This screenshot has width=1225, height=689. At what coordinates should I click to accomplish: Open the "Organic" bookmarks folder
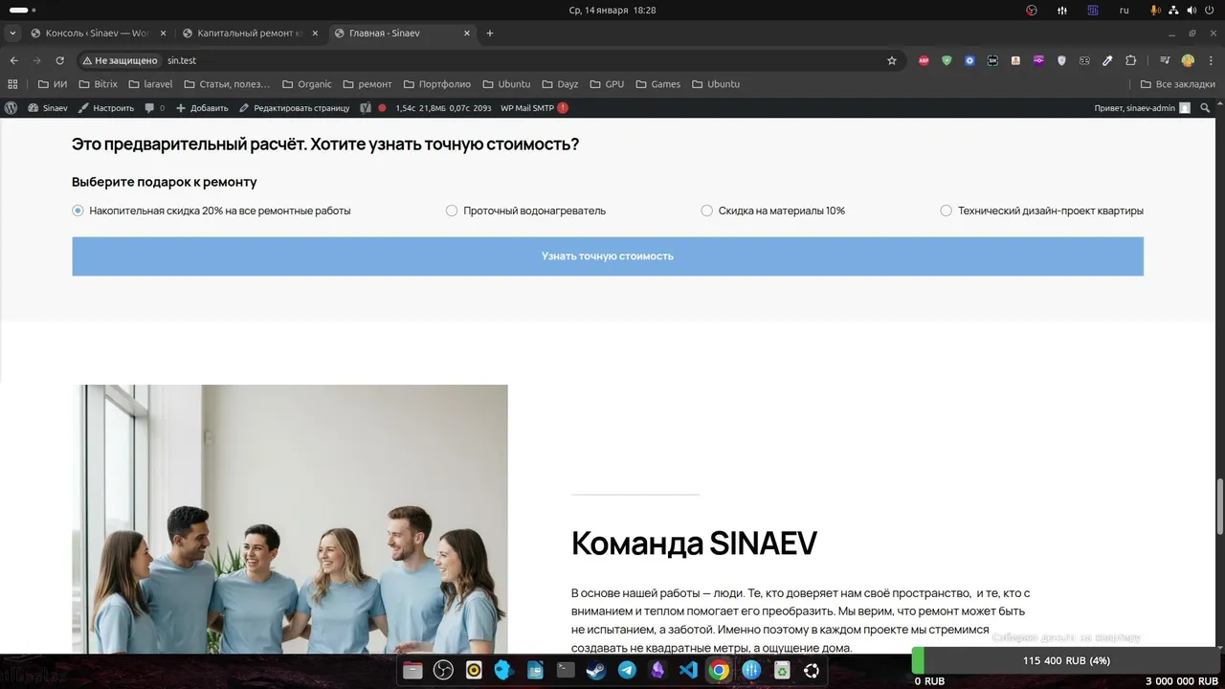[x=306, y=84]
